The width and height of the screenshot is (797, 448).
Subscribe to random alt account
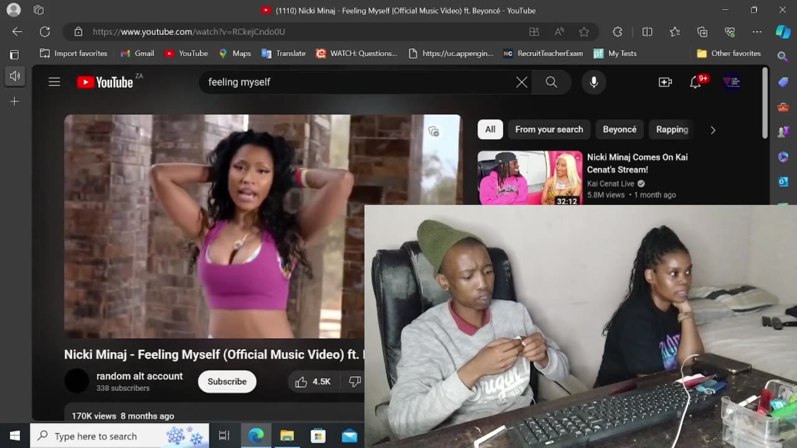227,381
